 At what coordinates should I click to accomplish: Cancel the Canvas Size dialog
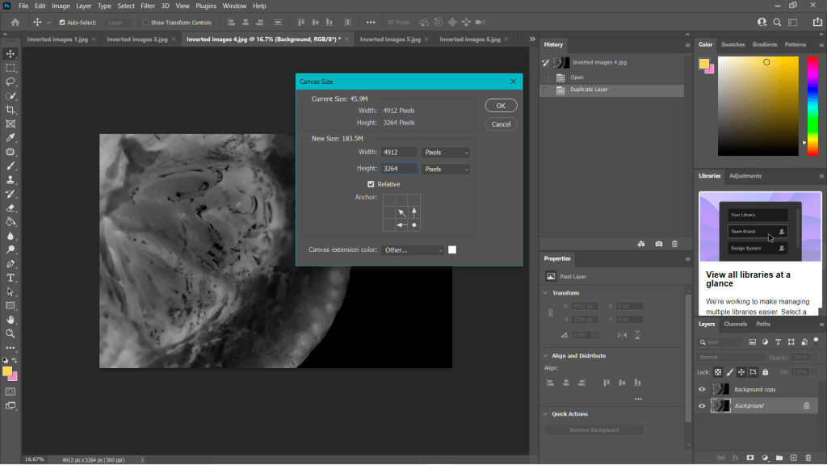[x=501, y=124]
